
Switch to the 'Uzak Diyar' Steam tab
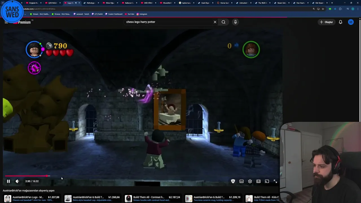coord(205,3)
